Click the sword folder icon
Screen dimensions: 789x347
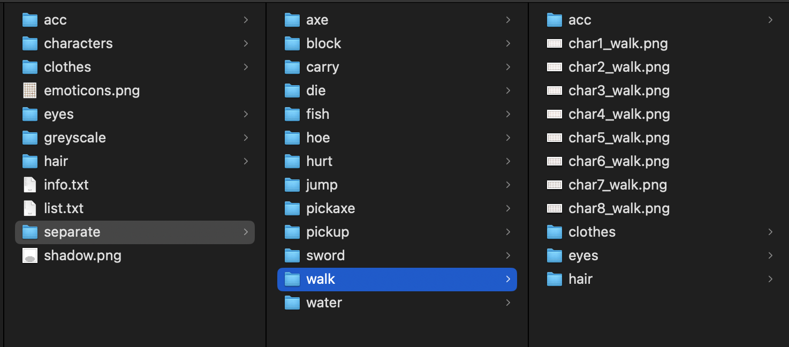tap(292, 255)
